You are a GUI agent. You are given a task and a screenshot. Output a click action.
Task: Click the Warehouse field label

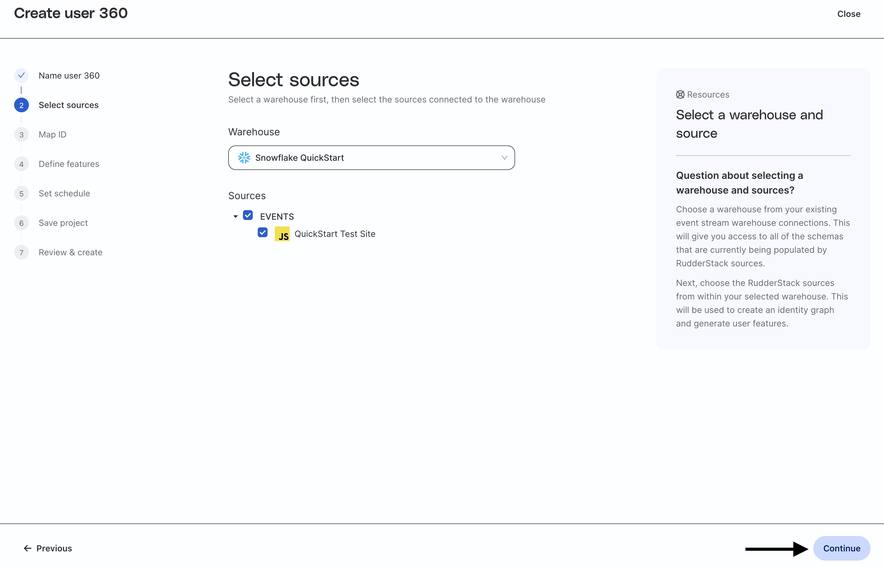254,132
